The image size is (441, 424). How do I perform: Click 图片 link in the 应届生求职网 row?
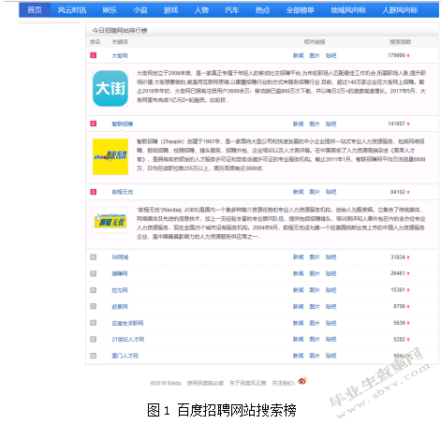(315, 323)
